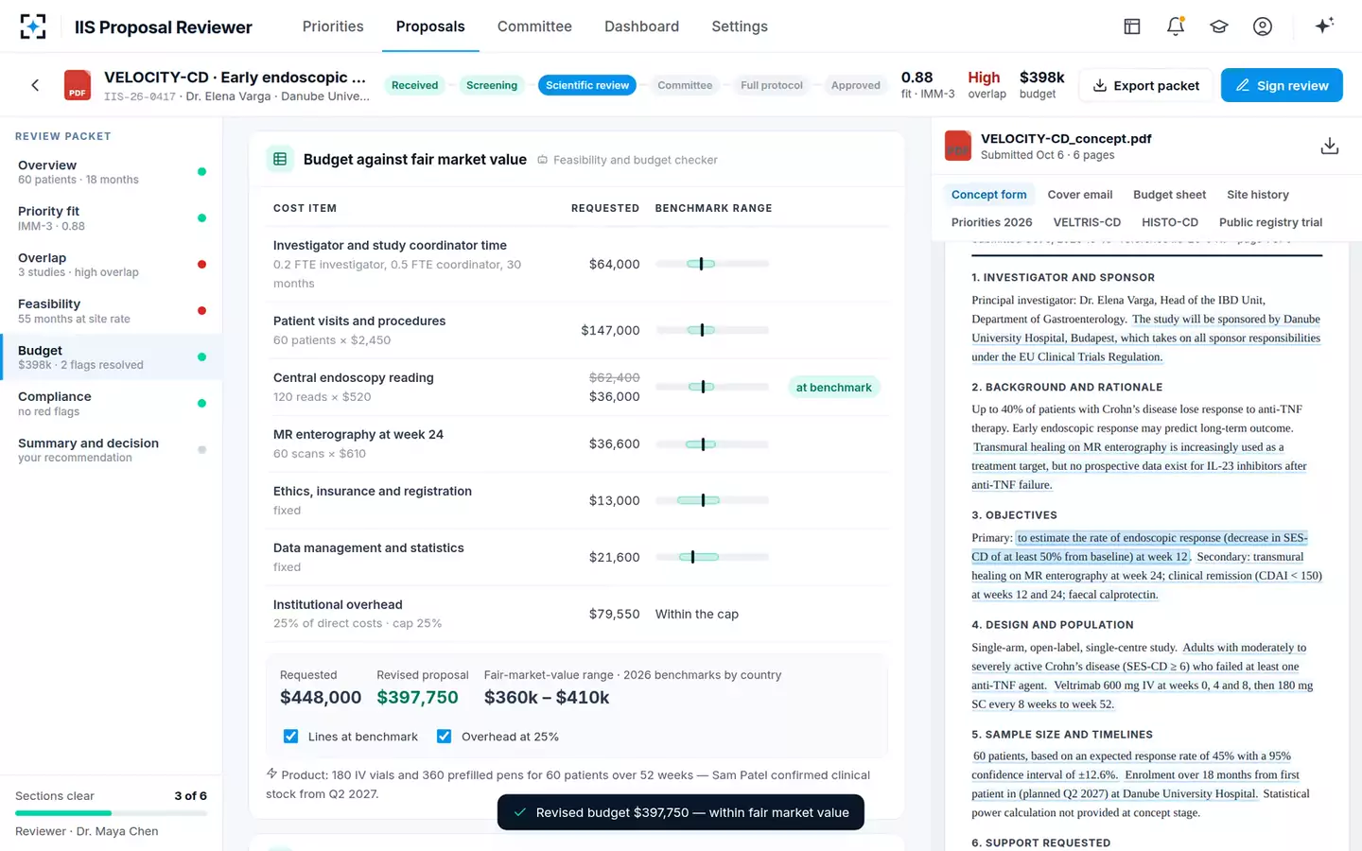
Task: Download VELOCITY-CD_concept.pdf with the download icon
Action: [x=1329, y=146]
